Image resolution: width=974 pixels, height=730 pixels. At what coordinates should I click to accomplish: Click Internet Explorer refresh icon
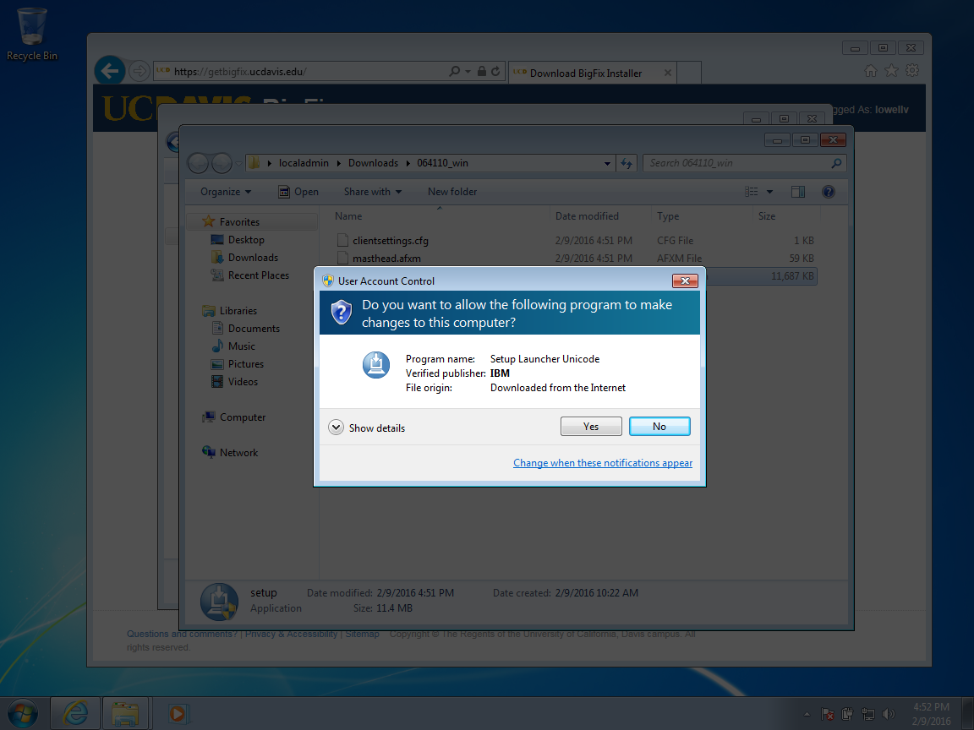[x=495, y=71]
